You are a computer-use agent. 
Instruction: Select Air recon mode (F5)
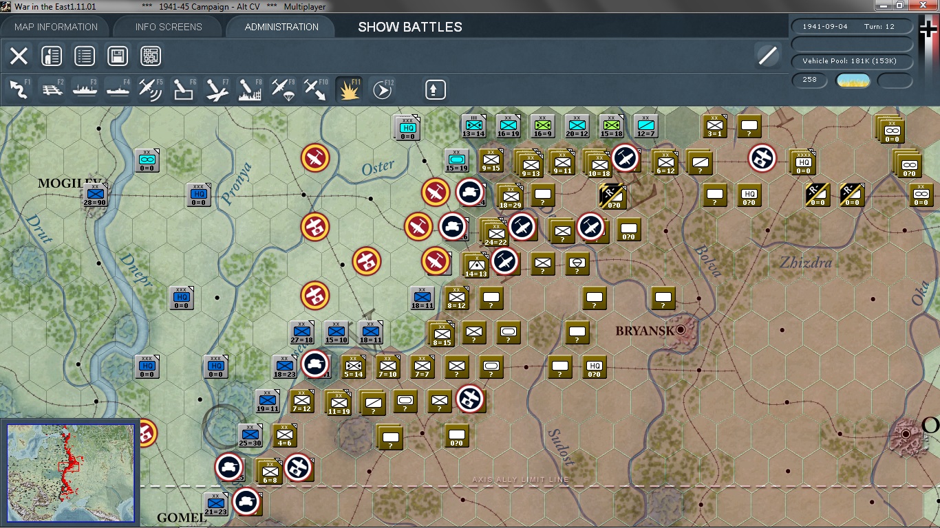point(151,89)
